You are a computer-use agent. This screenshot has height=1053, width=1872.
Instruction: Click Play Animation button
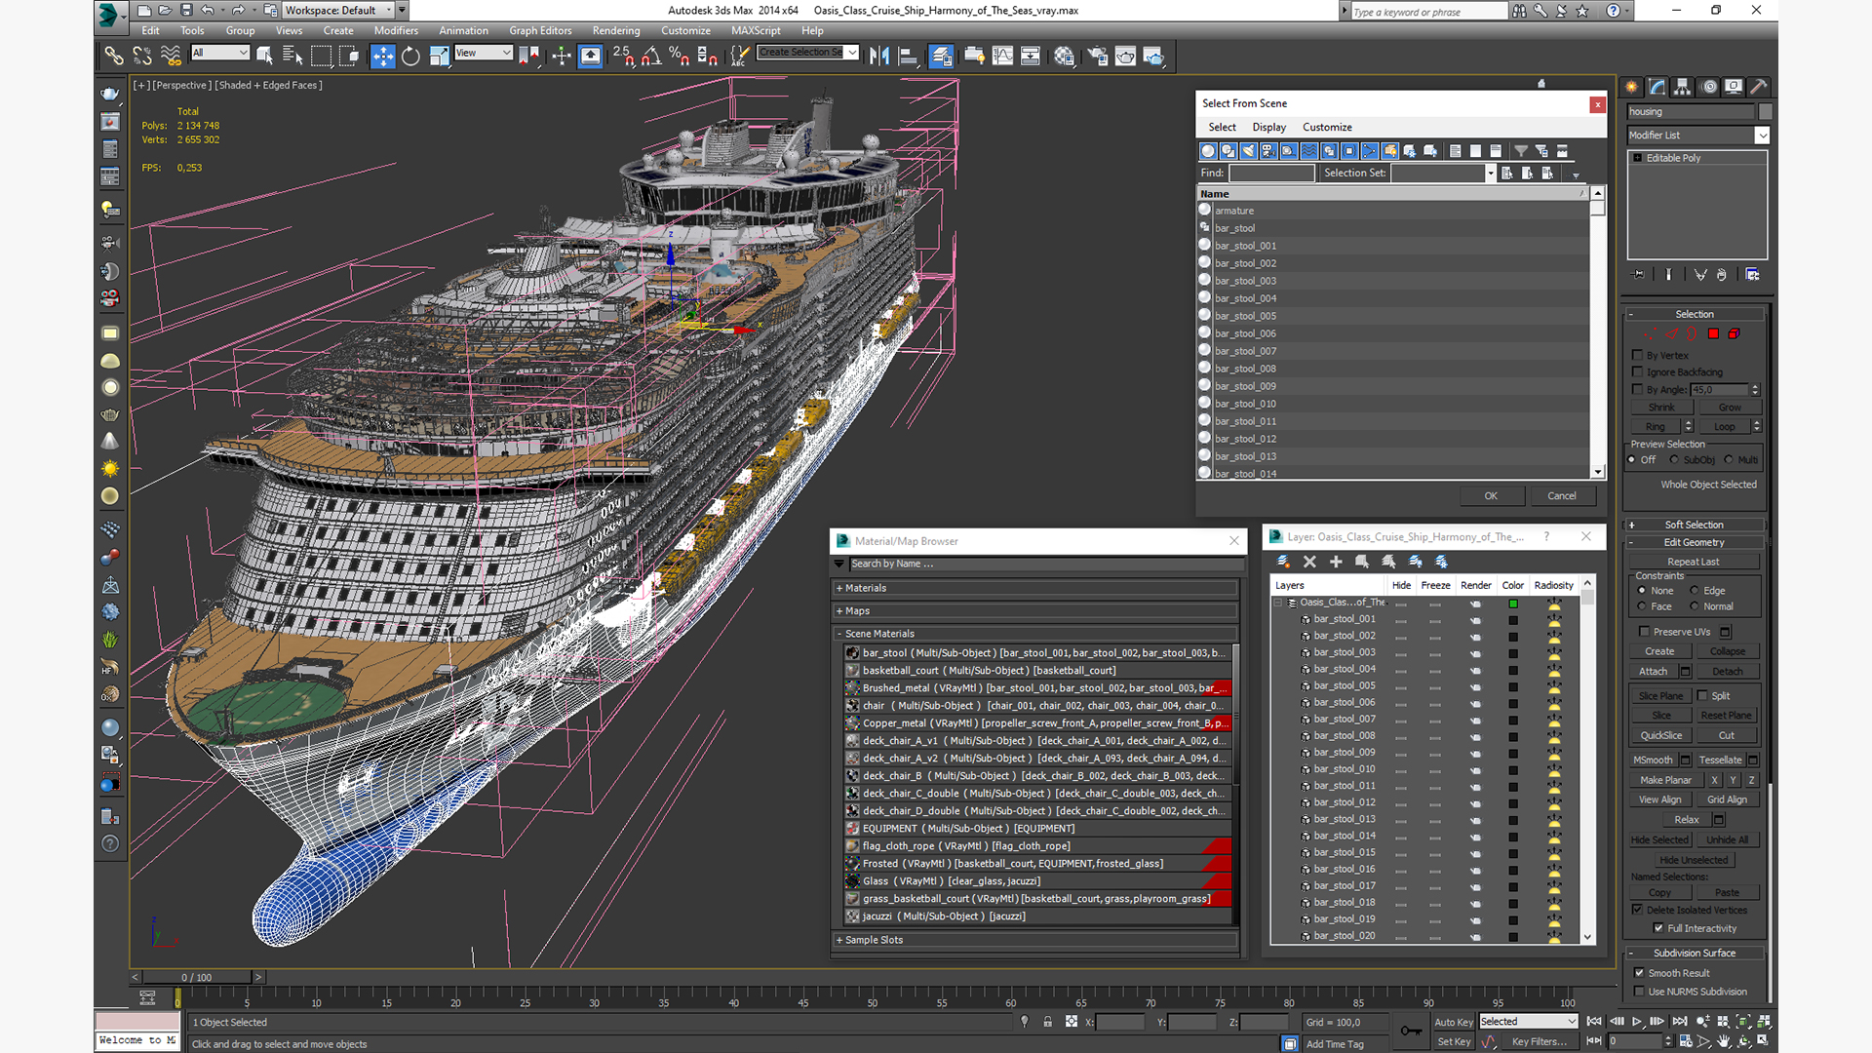pos(1637,1022)
